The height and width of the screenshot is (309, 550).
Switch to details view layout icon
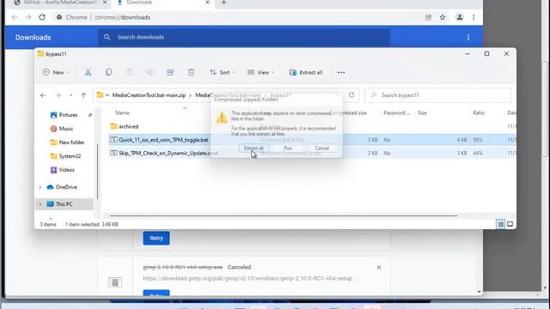point(500,224)
